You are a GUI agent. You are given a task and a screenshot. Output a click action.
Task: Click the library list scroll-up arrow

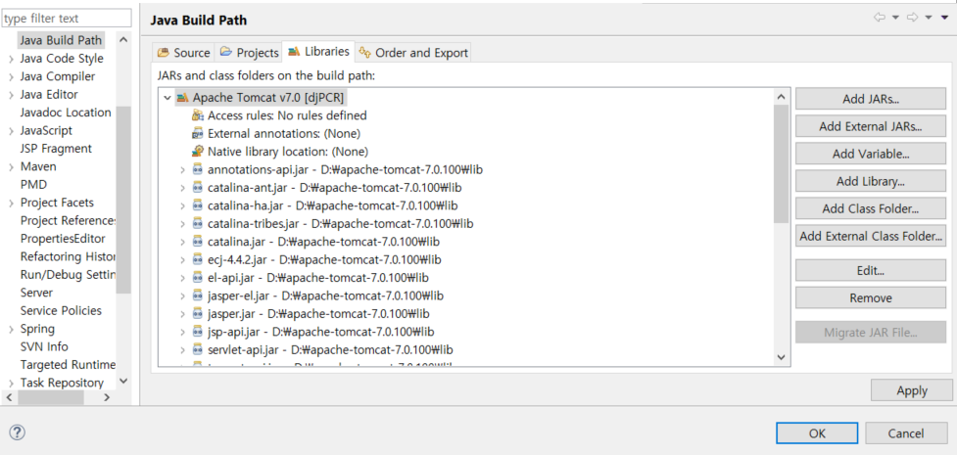tap(781, 96)
